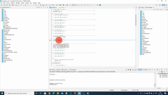
Task: Open the Window menu
Action: click(x=35, y=3)
